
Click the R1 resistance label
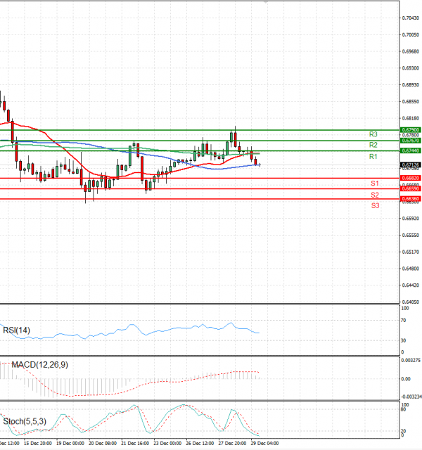coord(373,157)
